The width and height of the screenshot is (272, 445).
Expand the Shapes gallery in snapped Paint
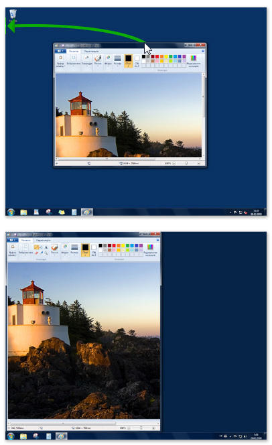pyautogui.click(x=65, y=250)
